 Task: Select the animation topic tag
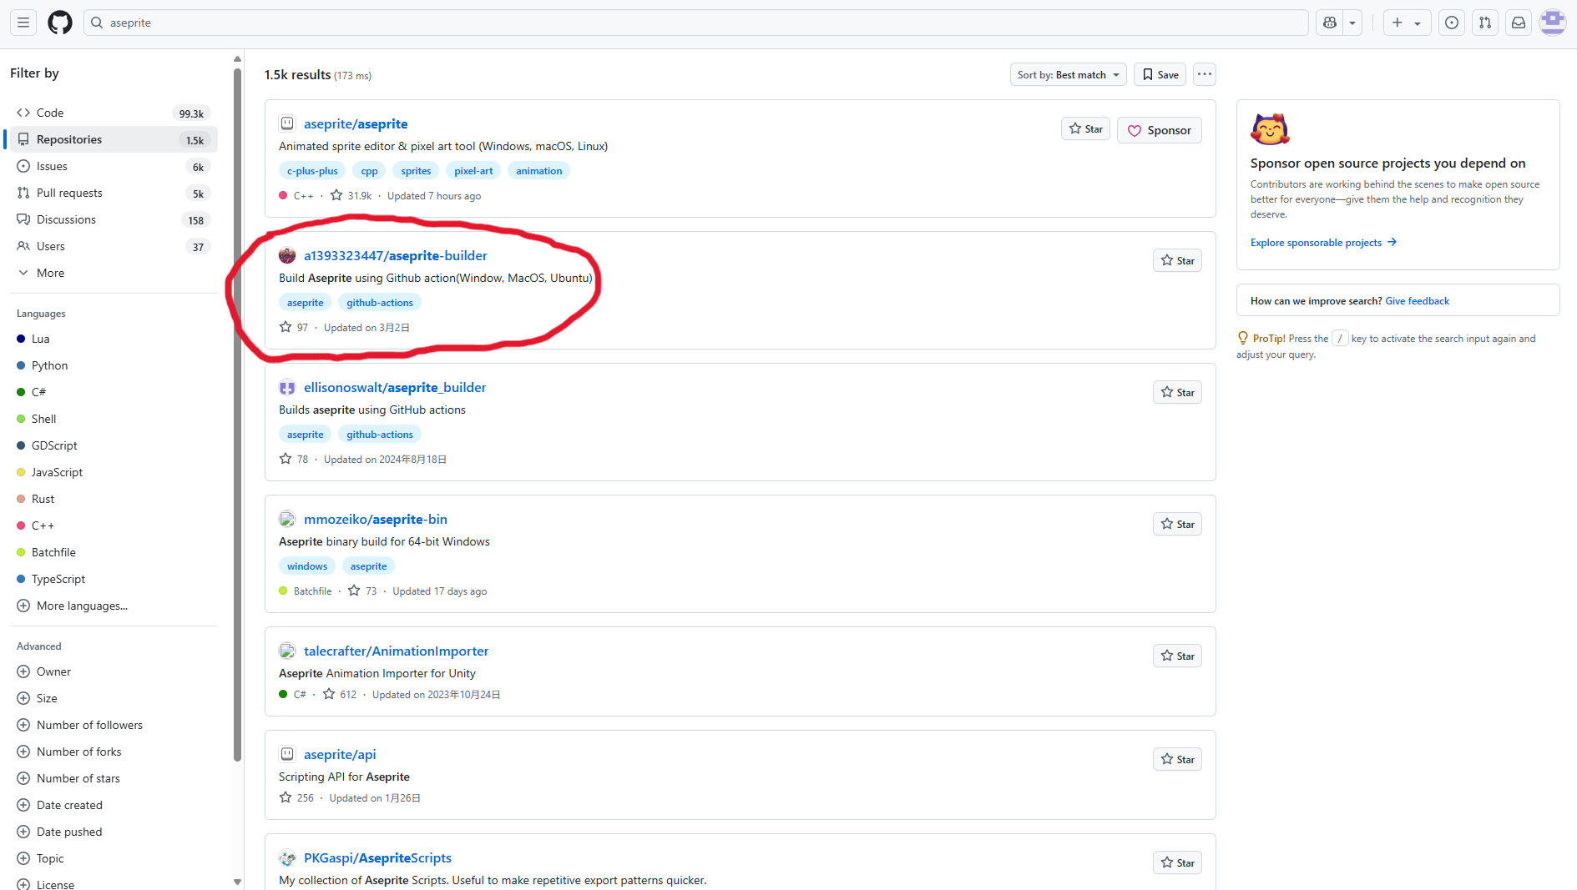[x=538, y=170]
